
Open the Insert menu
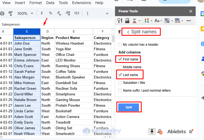(x=20, y=3)
